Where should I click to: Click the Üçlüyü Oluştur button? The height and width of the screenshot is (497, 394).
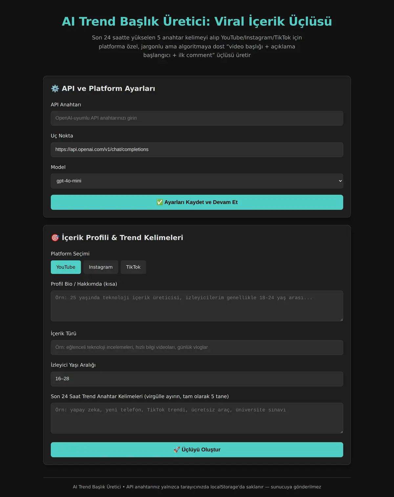[197, 450]
